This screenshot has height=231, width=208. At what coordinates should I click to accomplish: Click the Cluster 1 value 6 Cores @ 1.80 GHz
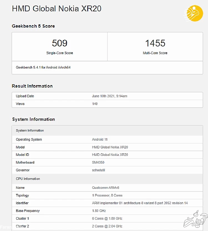(107, 219)
